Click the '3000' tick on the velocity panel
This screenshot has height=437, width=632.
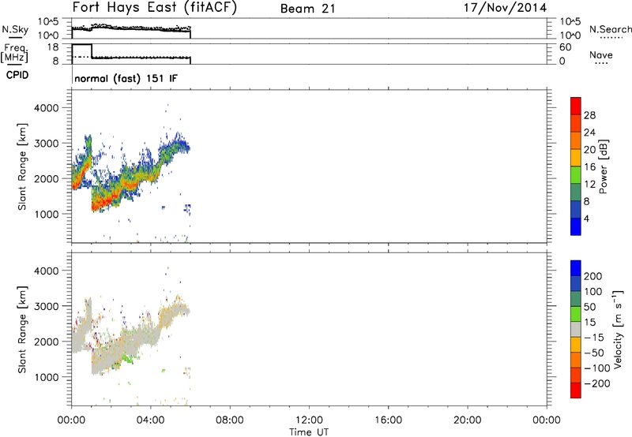click(x=46, y=306)
